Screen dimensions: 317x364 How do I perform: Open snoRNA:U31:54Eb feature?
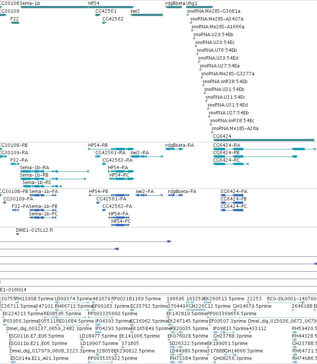205,93
